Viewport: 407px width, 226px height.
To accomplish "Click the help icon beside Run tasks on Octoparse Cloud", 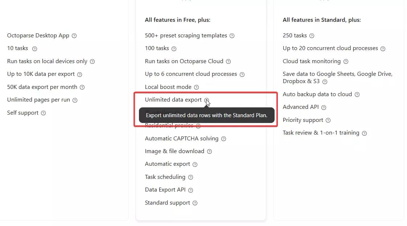I will [x=229, y=61].
